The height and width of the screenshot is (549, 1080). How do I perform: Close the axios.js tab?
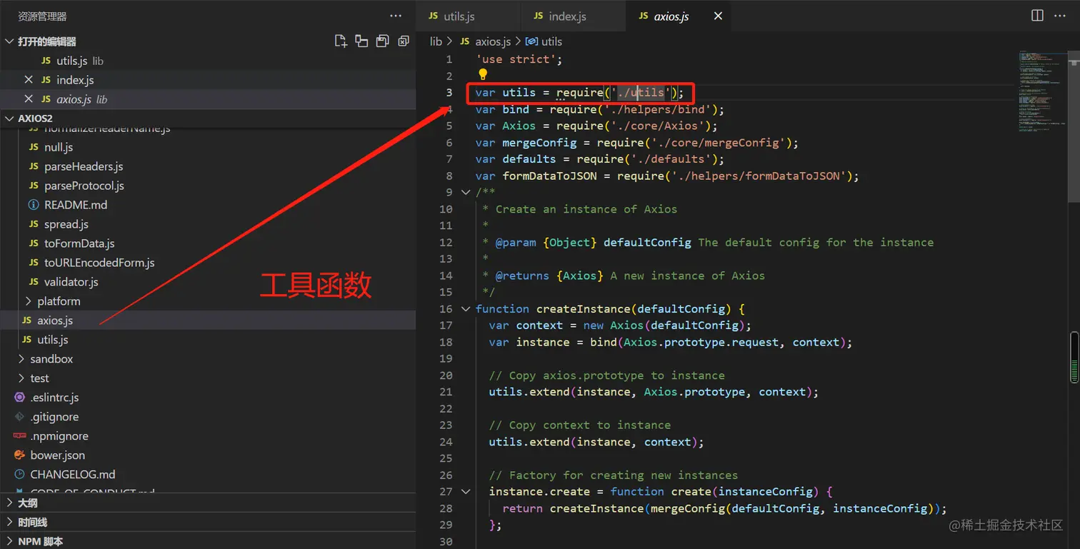(x=717, y=16)
